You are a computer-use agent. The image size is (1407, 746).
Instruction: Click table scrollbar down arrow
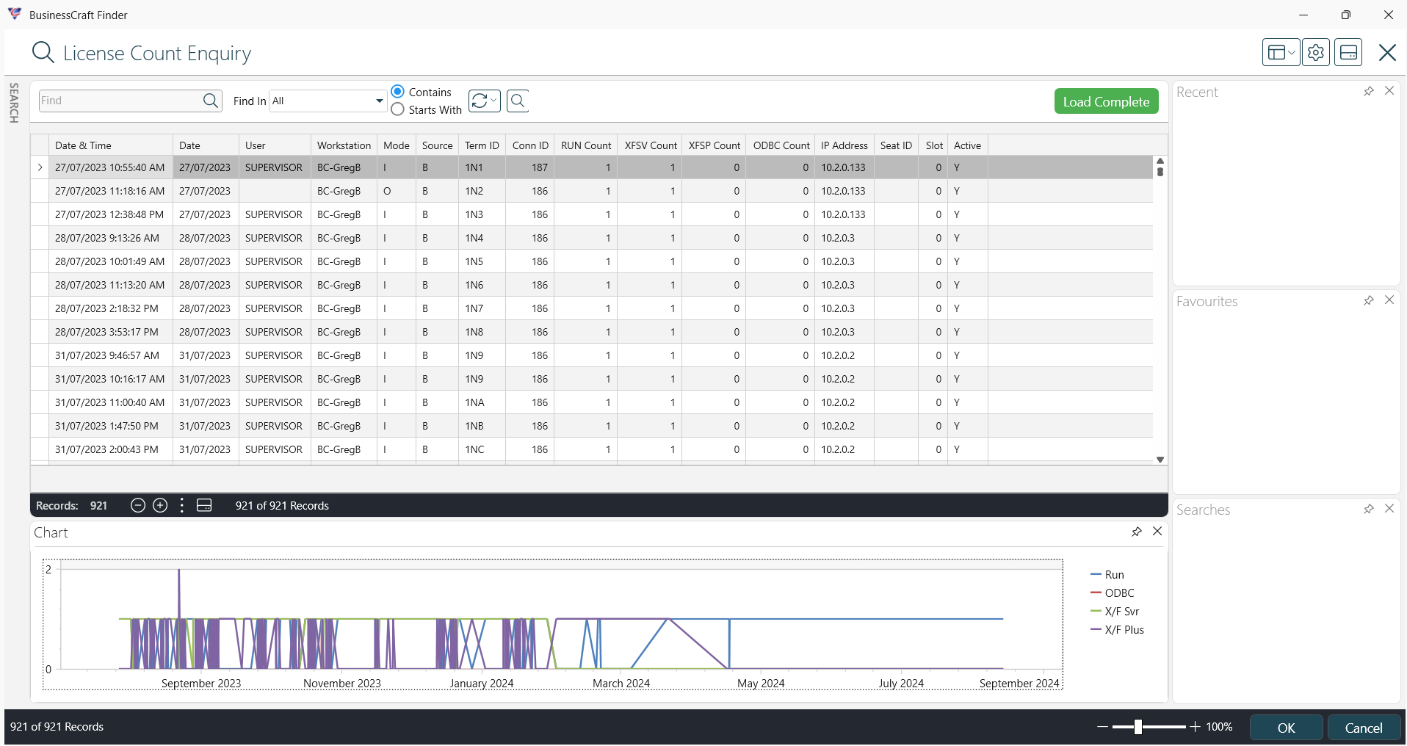point(1160,460)
